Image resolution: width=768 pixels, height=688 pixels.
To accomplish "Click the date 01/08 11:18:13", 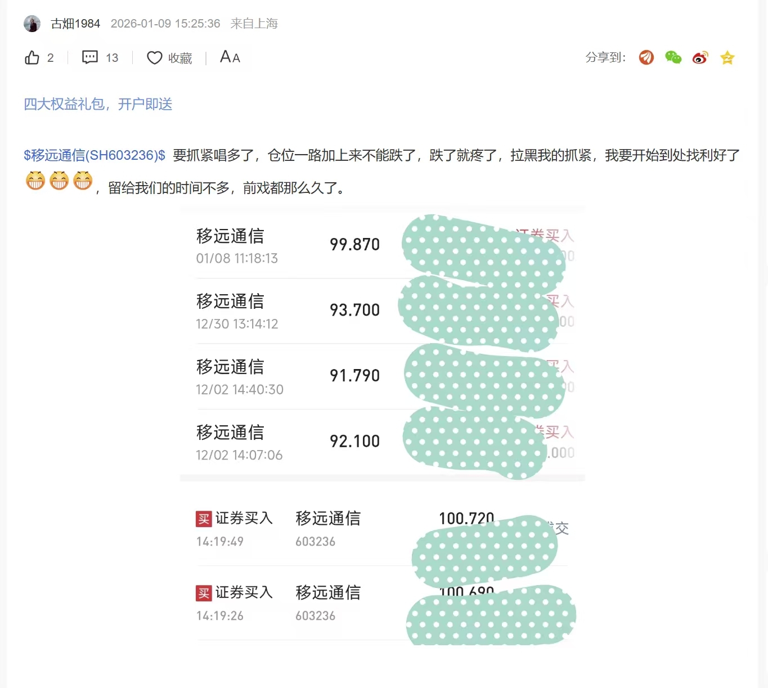I will pyautogui.click(x=237, y=258).
